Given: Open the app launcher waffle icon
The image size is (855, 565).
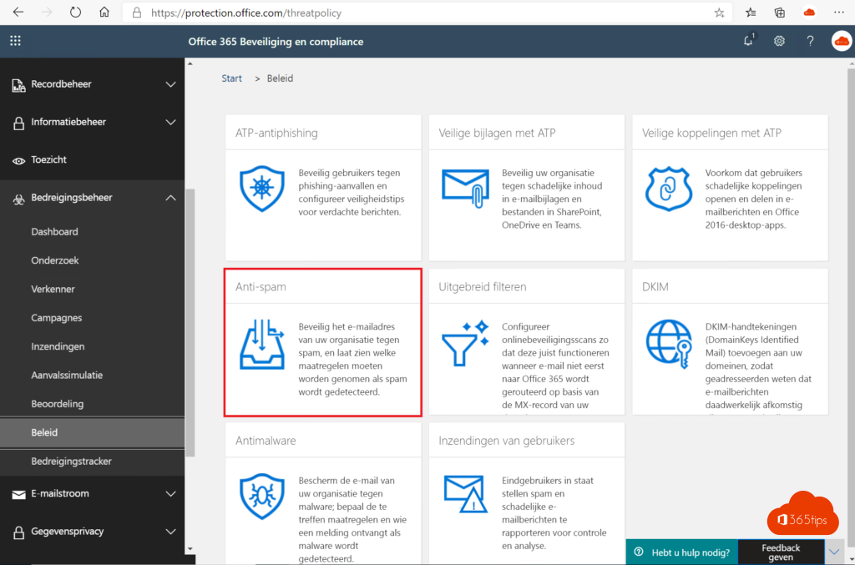Looking at the screenshot, I should [16, 41].
